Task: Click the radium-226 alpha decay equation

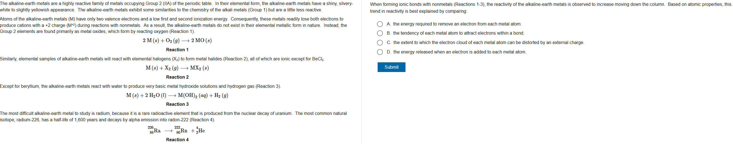Action: (x=176, y=130)
